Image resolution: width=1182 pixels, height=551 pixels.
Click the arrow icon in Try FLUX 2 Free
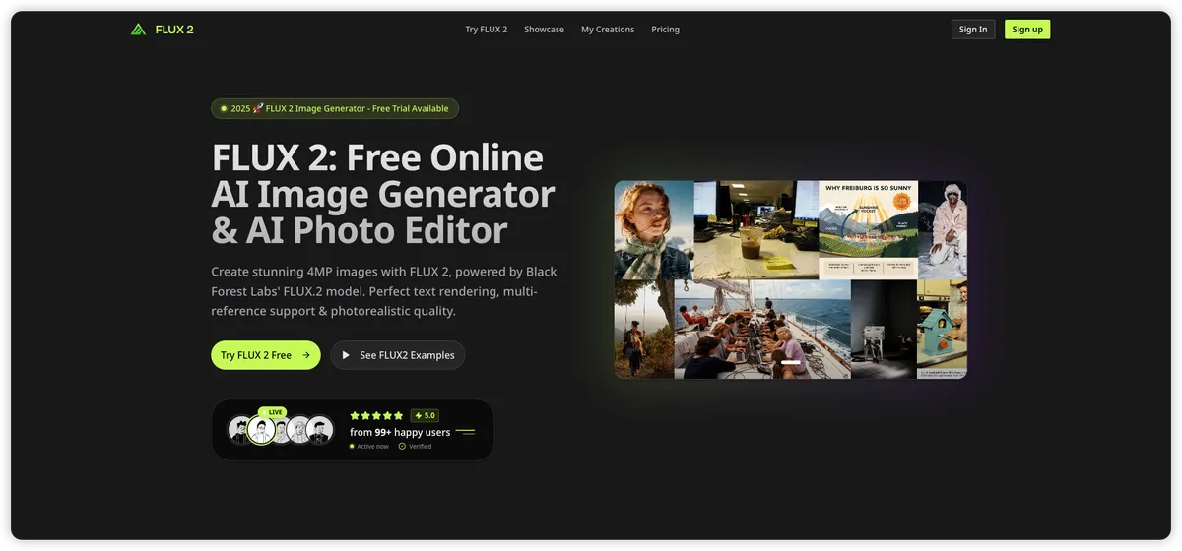(x=306, y=355)
